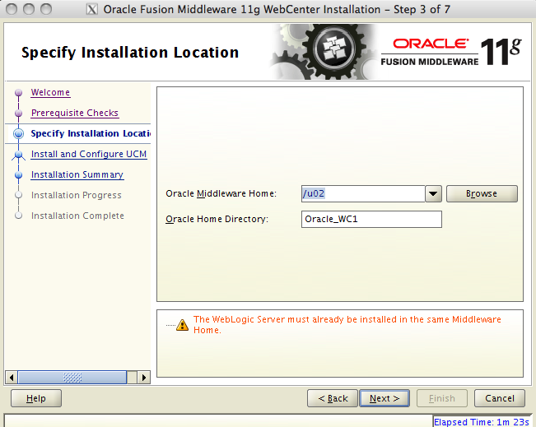Screen dimensions: 536x427
Task: Jump to Install and Configure UCM
Action: [88, 155]
